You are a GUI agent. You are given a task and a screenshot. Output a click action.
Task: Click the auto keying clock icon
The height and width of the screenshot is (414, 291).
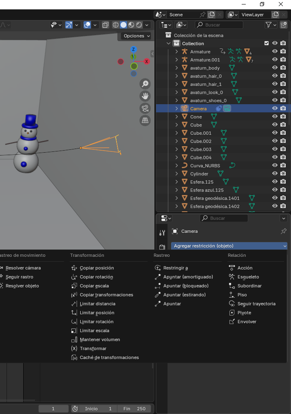(x=75, y=409)
